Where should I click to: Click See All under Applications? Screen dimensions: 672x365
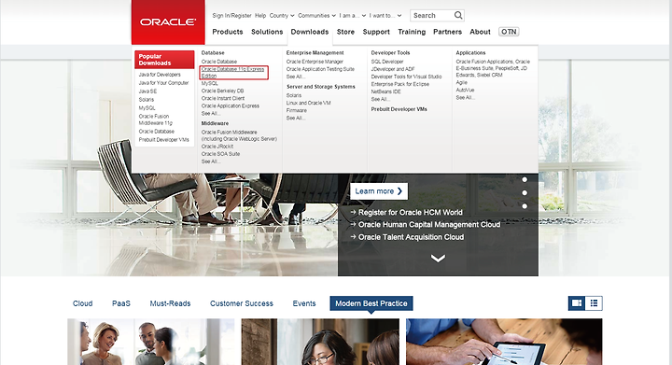pyautogui.click(x=466, y=98)
